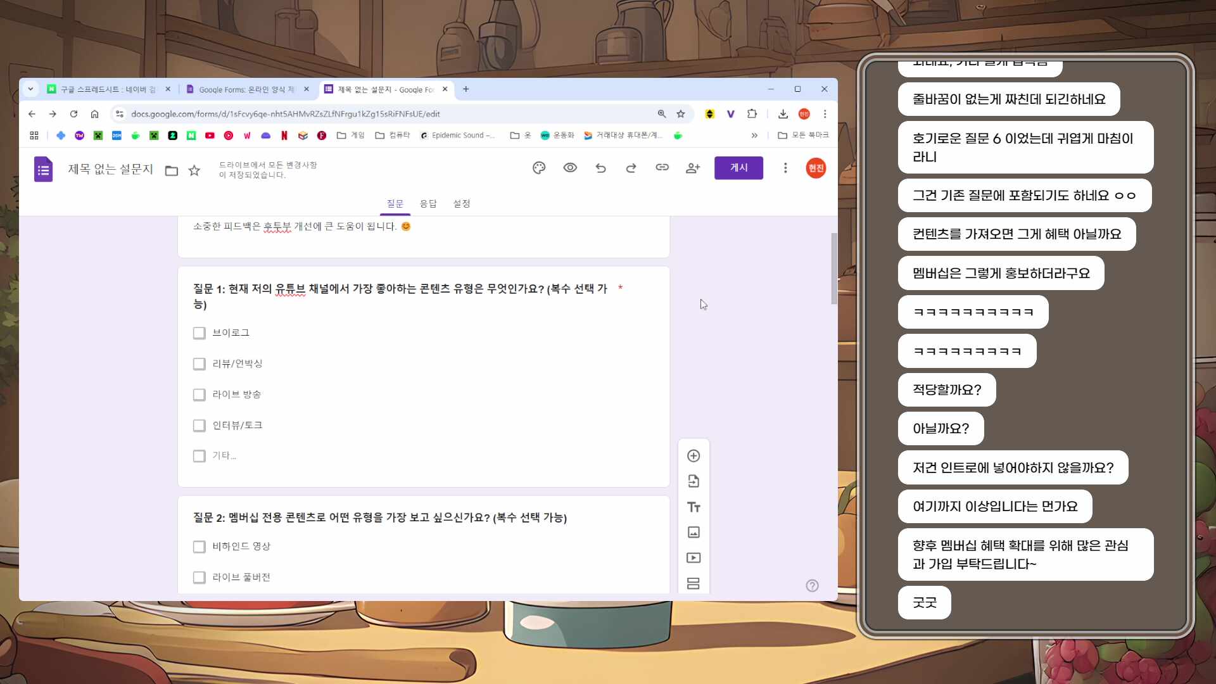Image resolution: width=1216 pixels, height=684 pixels.
Task: Open a new browser tab
Action: click(466, 89)
